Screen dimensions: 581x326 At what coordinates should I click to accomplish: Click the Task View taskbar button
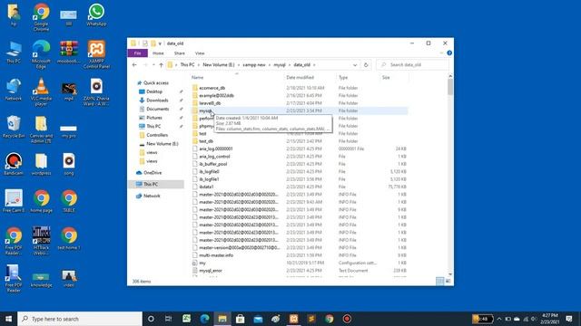pos(168,319)
